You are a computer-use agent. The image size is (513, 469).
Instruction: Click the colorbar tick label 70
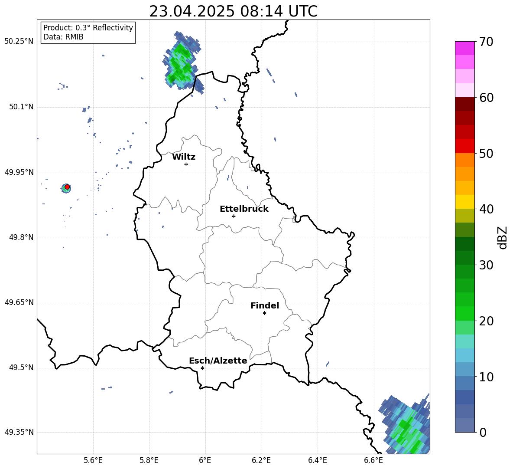tap(486, 42)
